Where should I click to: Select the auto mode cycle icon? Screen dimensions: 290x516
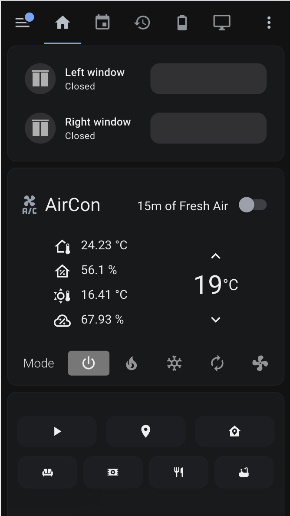click(217, 363)
